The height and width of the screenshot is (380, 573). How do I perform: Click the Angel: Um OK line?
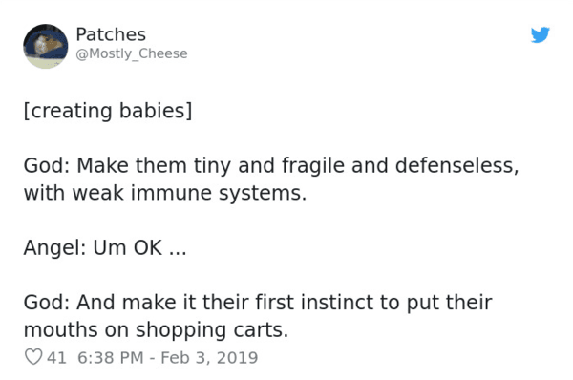[105, 247]
